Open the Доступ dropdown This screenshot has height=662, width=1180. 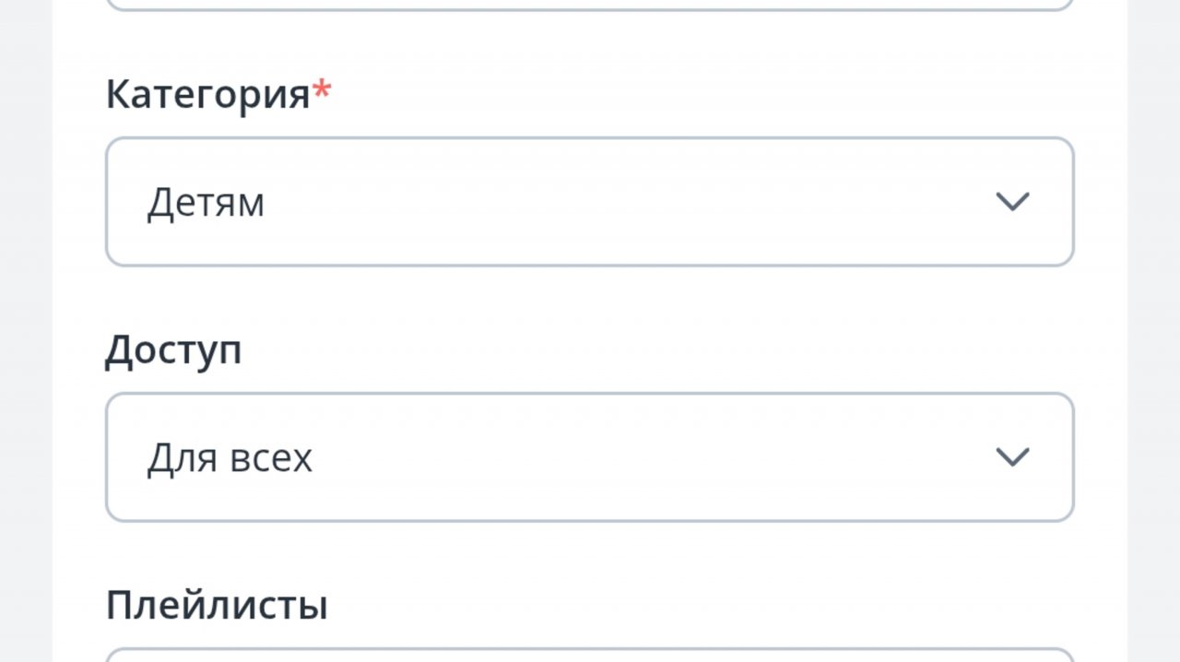pos(590,457)
